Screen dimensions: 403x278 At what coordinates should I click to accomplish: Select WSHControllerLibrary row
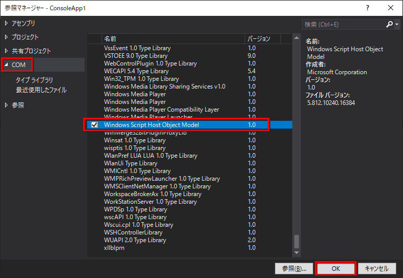pyautogui.click(x=189, y=232)
